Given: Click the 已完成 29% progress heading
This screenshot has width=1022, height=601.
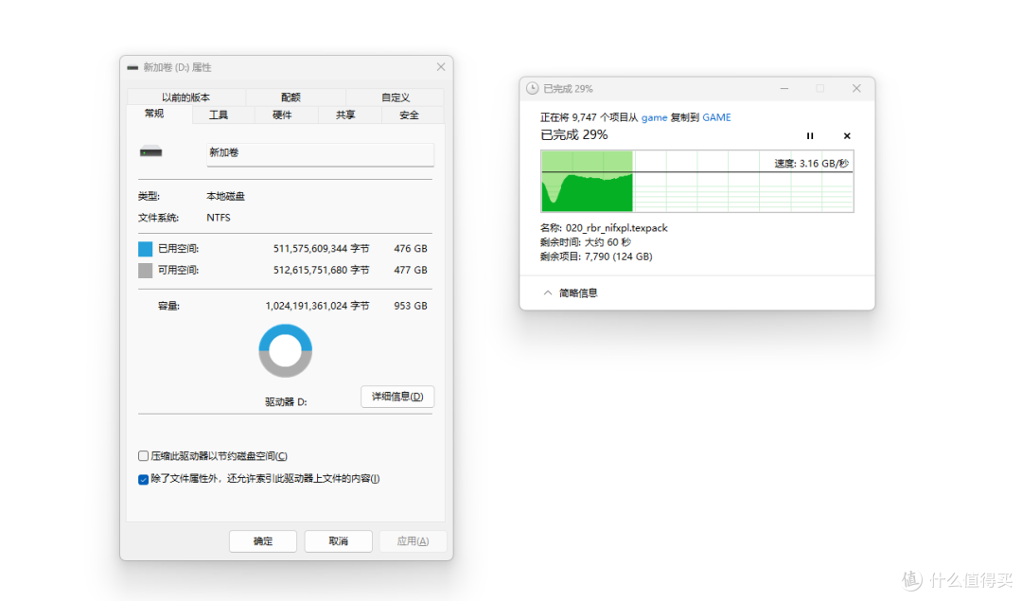Looking at the screenshot, I should 574,135.
